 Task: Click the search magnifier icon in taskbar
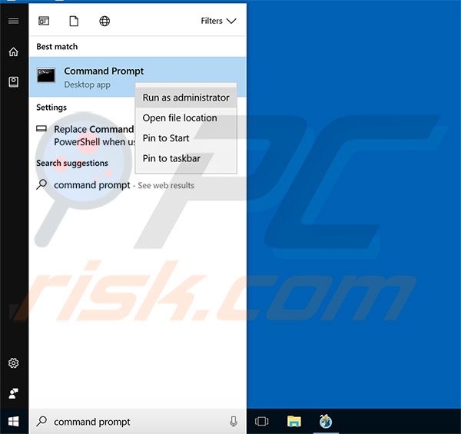pyautogui.click(x=41, y=422)
